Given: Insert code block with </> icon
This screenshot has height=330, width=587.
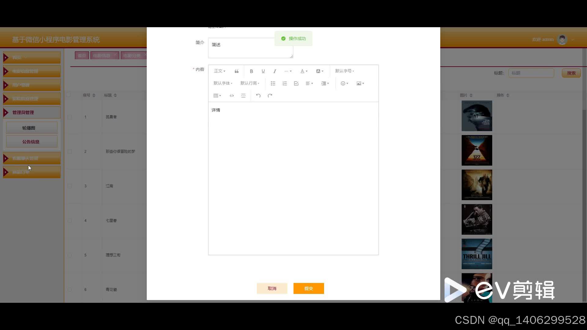Looking at the screenshot, I should [x=232, y=96].
